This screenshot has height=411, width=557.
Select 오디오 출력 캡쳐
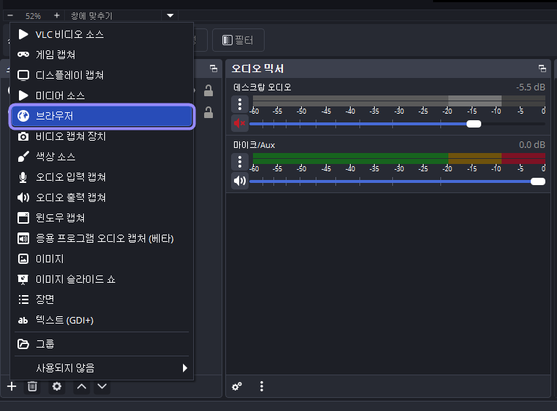coord(101,197)
